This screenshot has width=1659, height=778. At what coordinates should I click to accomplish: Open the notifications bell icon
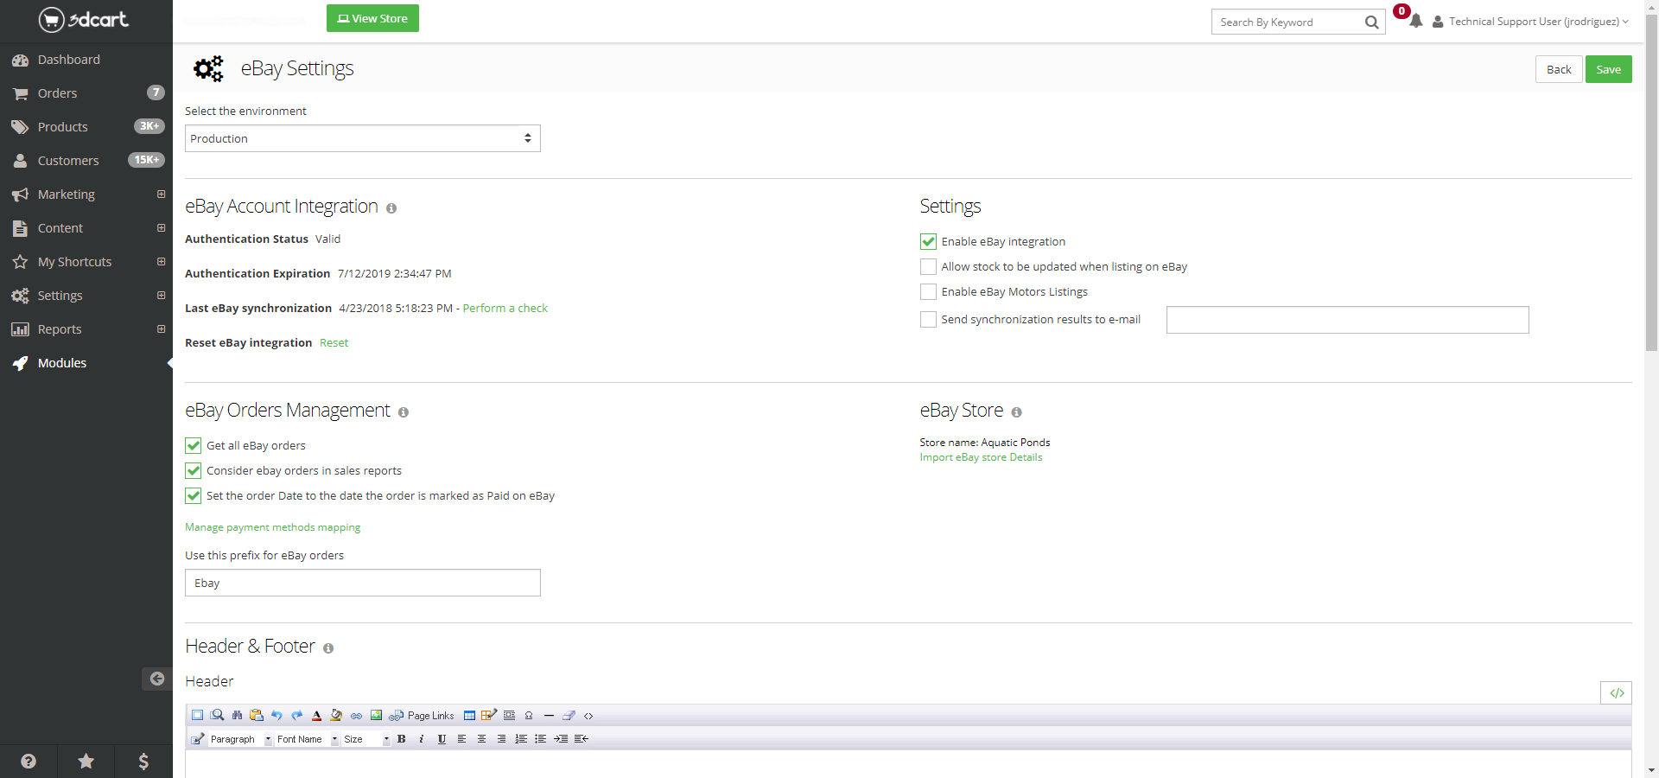1415,22
